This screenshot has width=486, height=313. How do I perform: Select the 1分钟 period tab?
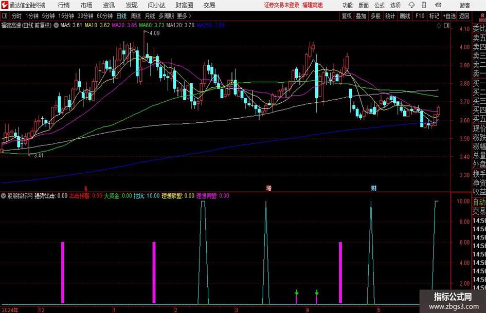32,16
